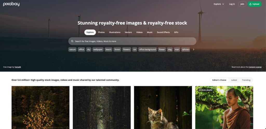The image size is (266, 129).
Task: Click the Pixabay logo
Action: click(x=11, y=4)
